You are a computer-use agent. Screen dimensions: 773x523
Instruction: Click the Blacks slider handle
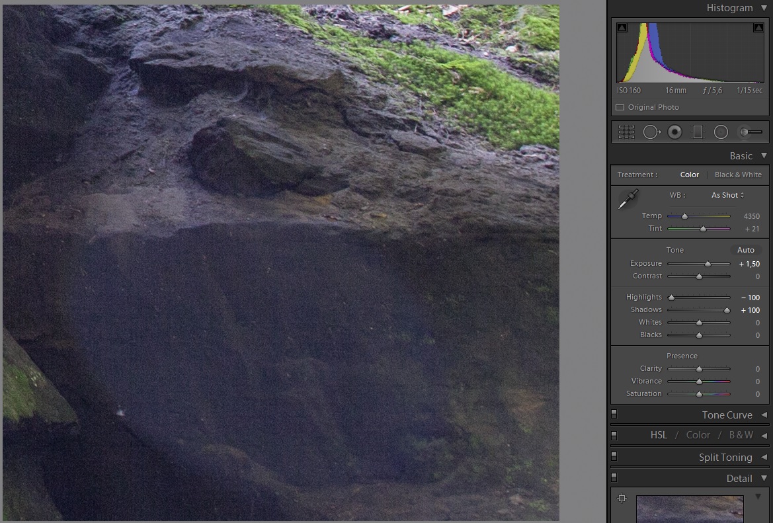pos(699,335)
